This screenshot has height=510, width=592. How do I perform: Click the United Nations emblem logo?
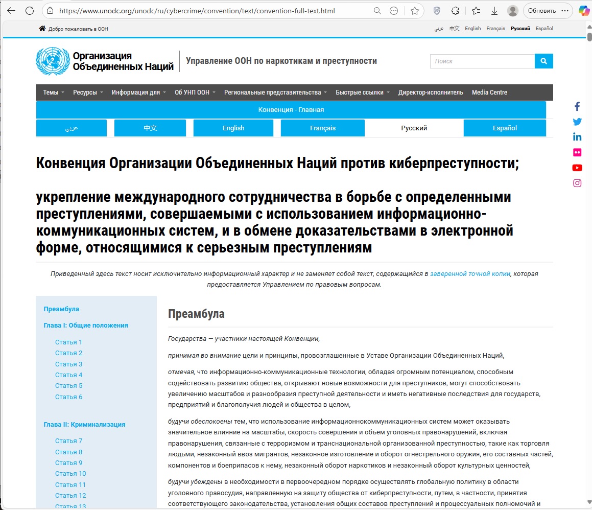pos(53,61)
